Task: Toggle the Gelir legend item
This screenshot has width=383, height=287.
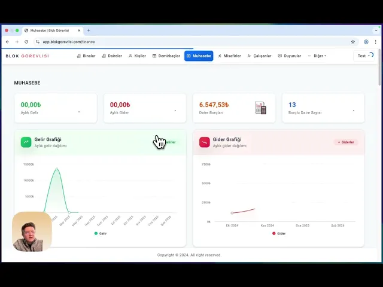Action: (x=101, y=234)
